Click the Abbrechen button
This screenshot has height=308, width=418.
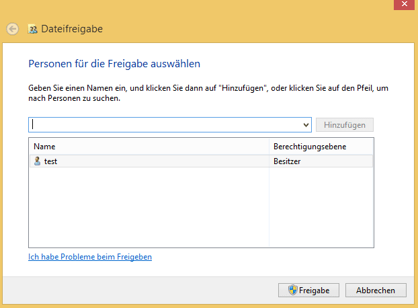click(376, 290)
